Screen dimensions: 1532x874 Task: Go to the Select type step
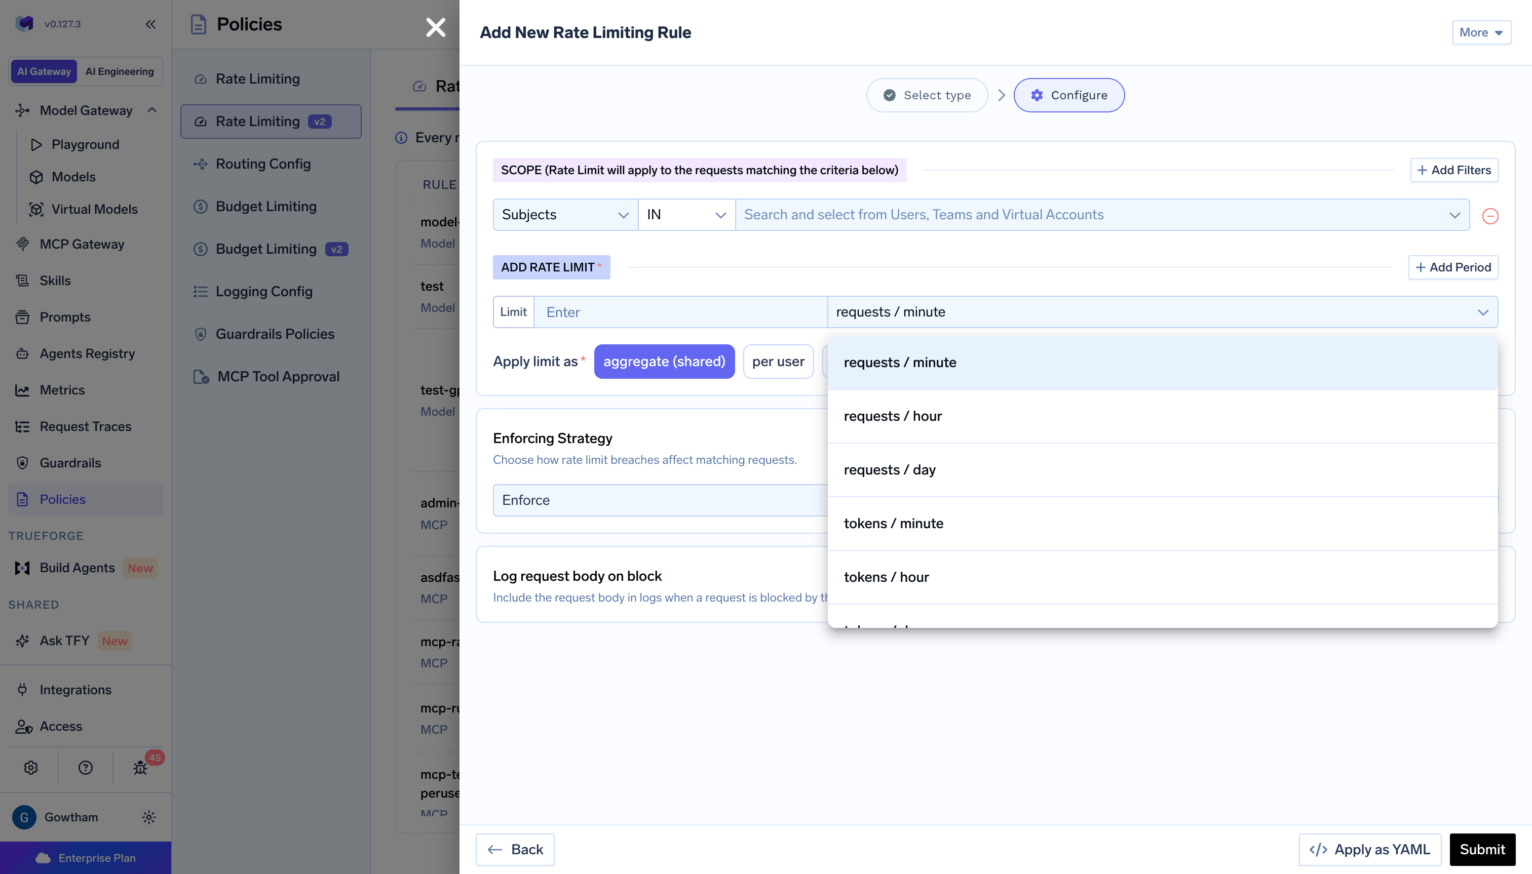point(927,95)
